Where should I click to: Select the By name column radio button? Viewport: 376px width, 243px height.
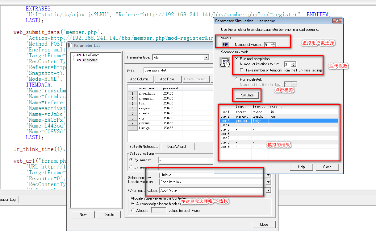(x=132, y=167)
